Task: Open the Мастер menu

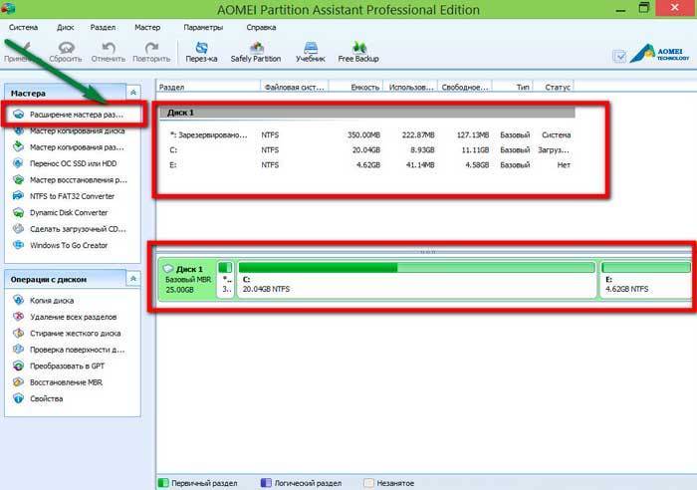Action: [147, 27]
